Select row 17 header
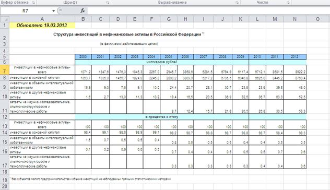Screen dimensions: 330x190 4,162
